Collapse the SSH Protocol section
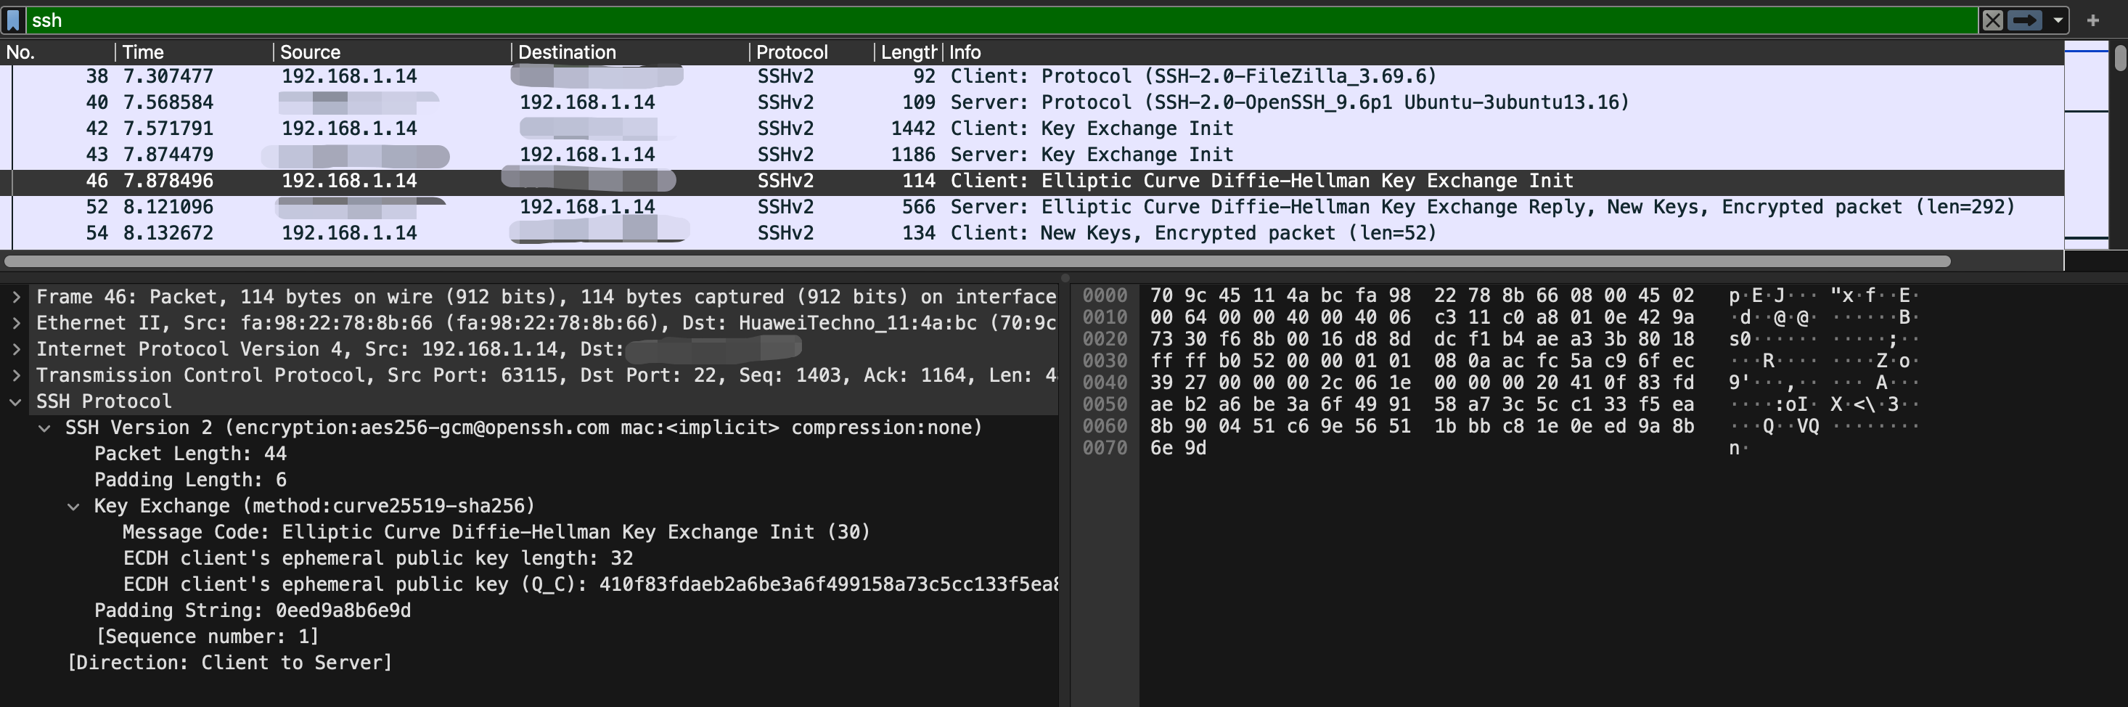 coord(16,402)
